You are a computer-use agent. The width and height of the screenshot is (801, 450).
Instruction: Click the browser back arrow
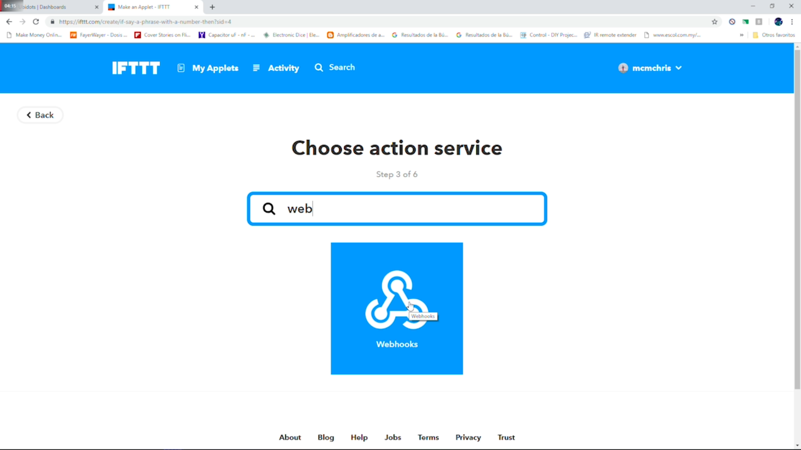pos(9,22)
